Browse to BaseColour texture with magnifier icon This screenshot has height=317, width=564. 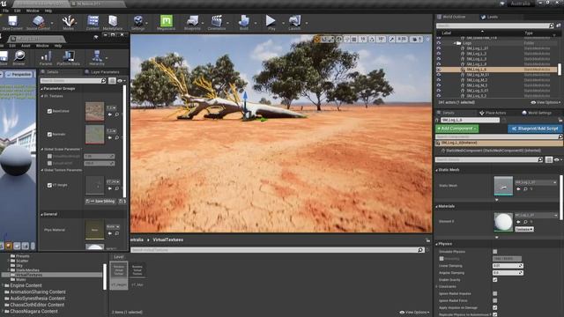(117, 114)
